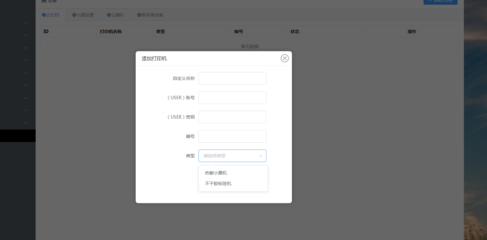
Task: Click info icon beside 云喇叭
Action: [109, 15]
